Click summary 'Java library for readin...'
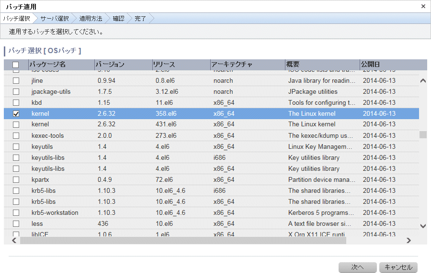The height and width of the screenshot is (278, 431). point(322,81)
